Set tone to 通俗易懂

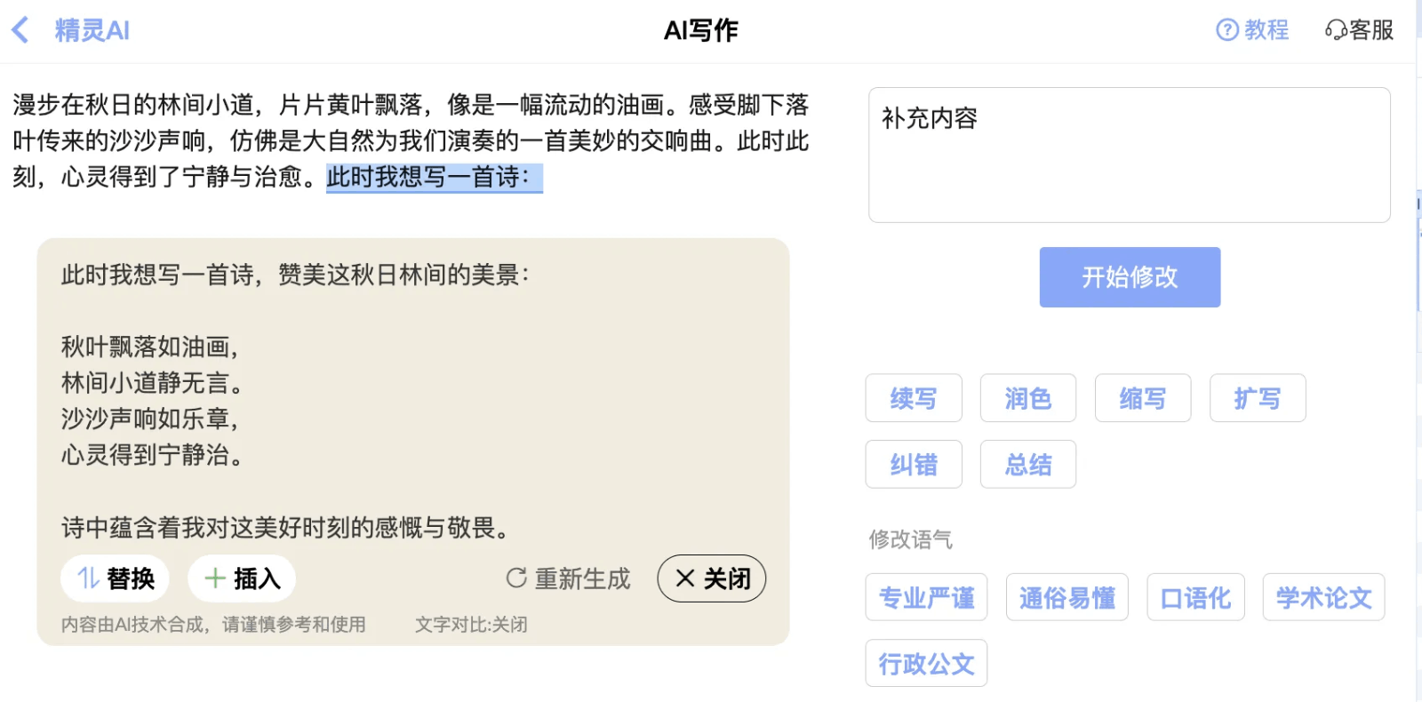pos(1067,597)
